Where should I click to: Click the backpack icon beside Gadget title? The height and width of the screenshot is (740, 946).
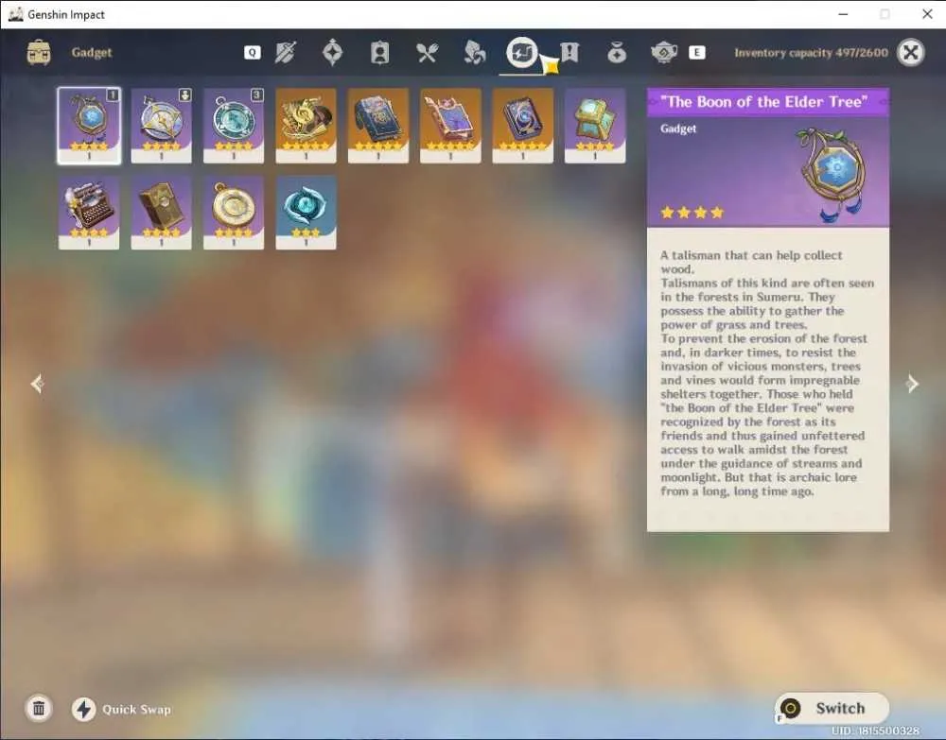click(39, 52)
